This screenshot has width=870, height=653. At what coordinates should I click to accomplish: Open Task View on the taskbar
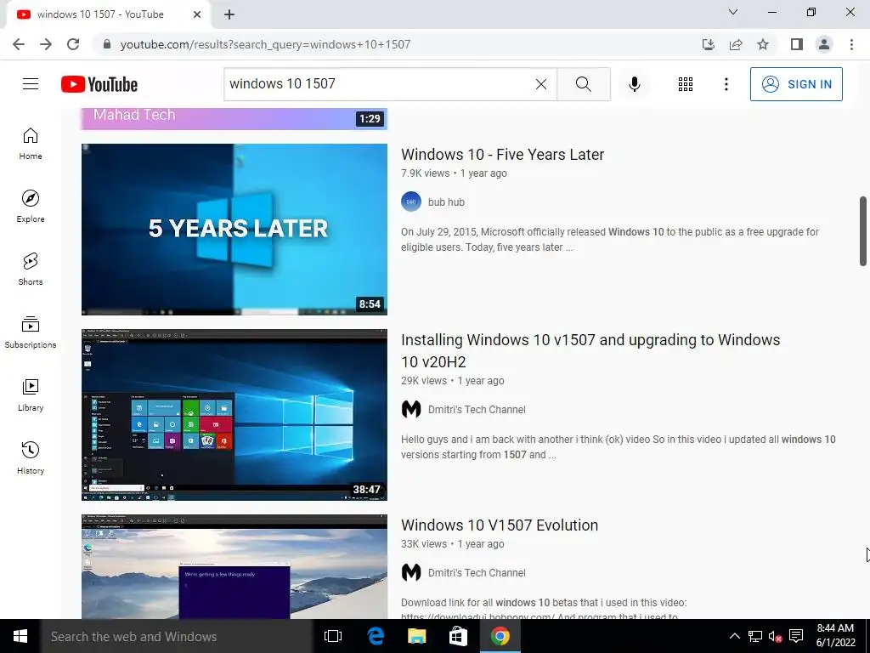pyautogui.click(x=333, y=636)
